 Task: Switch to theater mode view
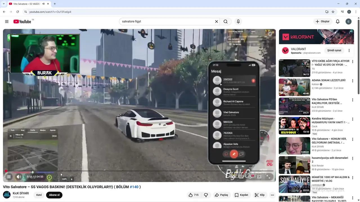click(x=259, y=177)
